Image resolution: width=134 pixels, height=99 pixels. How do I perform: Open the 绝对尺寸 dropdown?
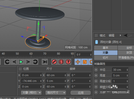pos(56,93)
